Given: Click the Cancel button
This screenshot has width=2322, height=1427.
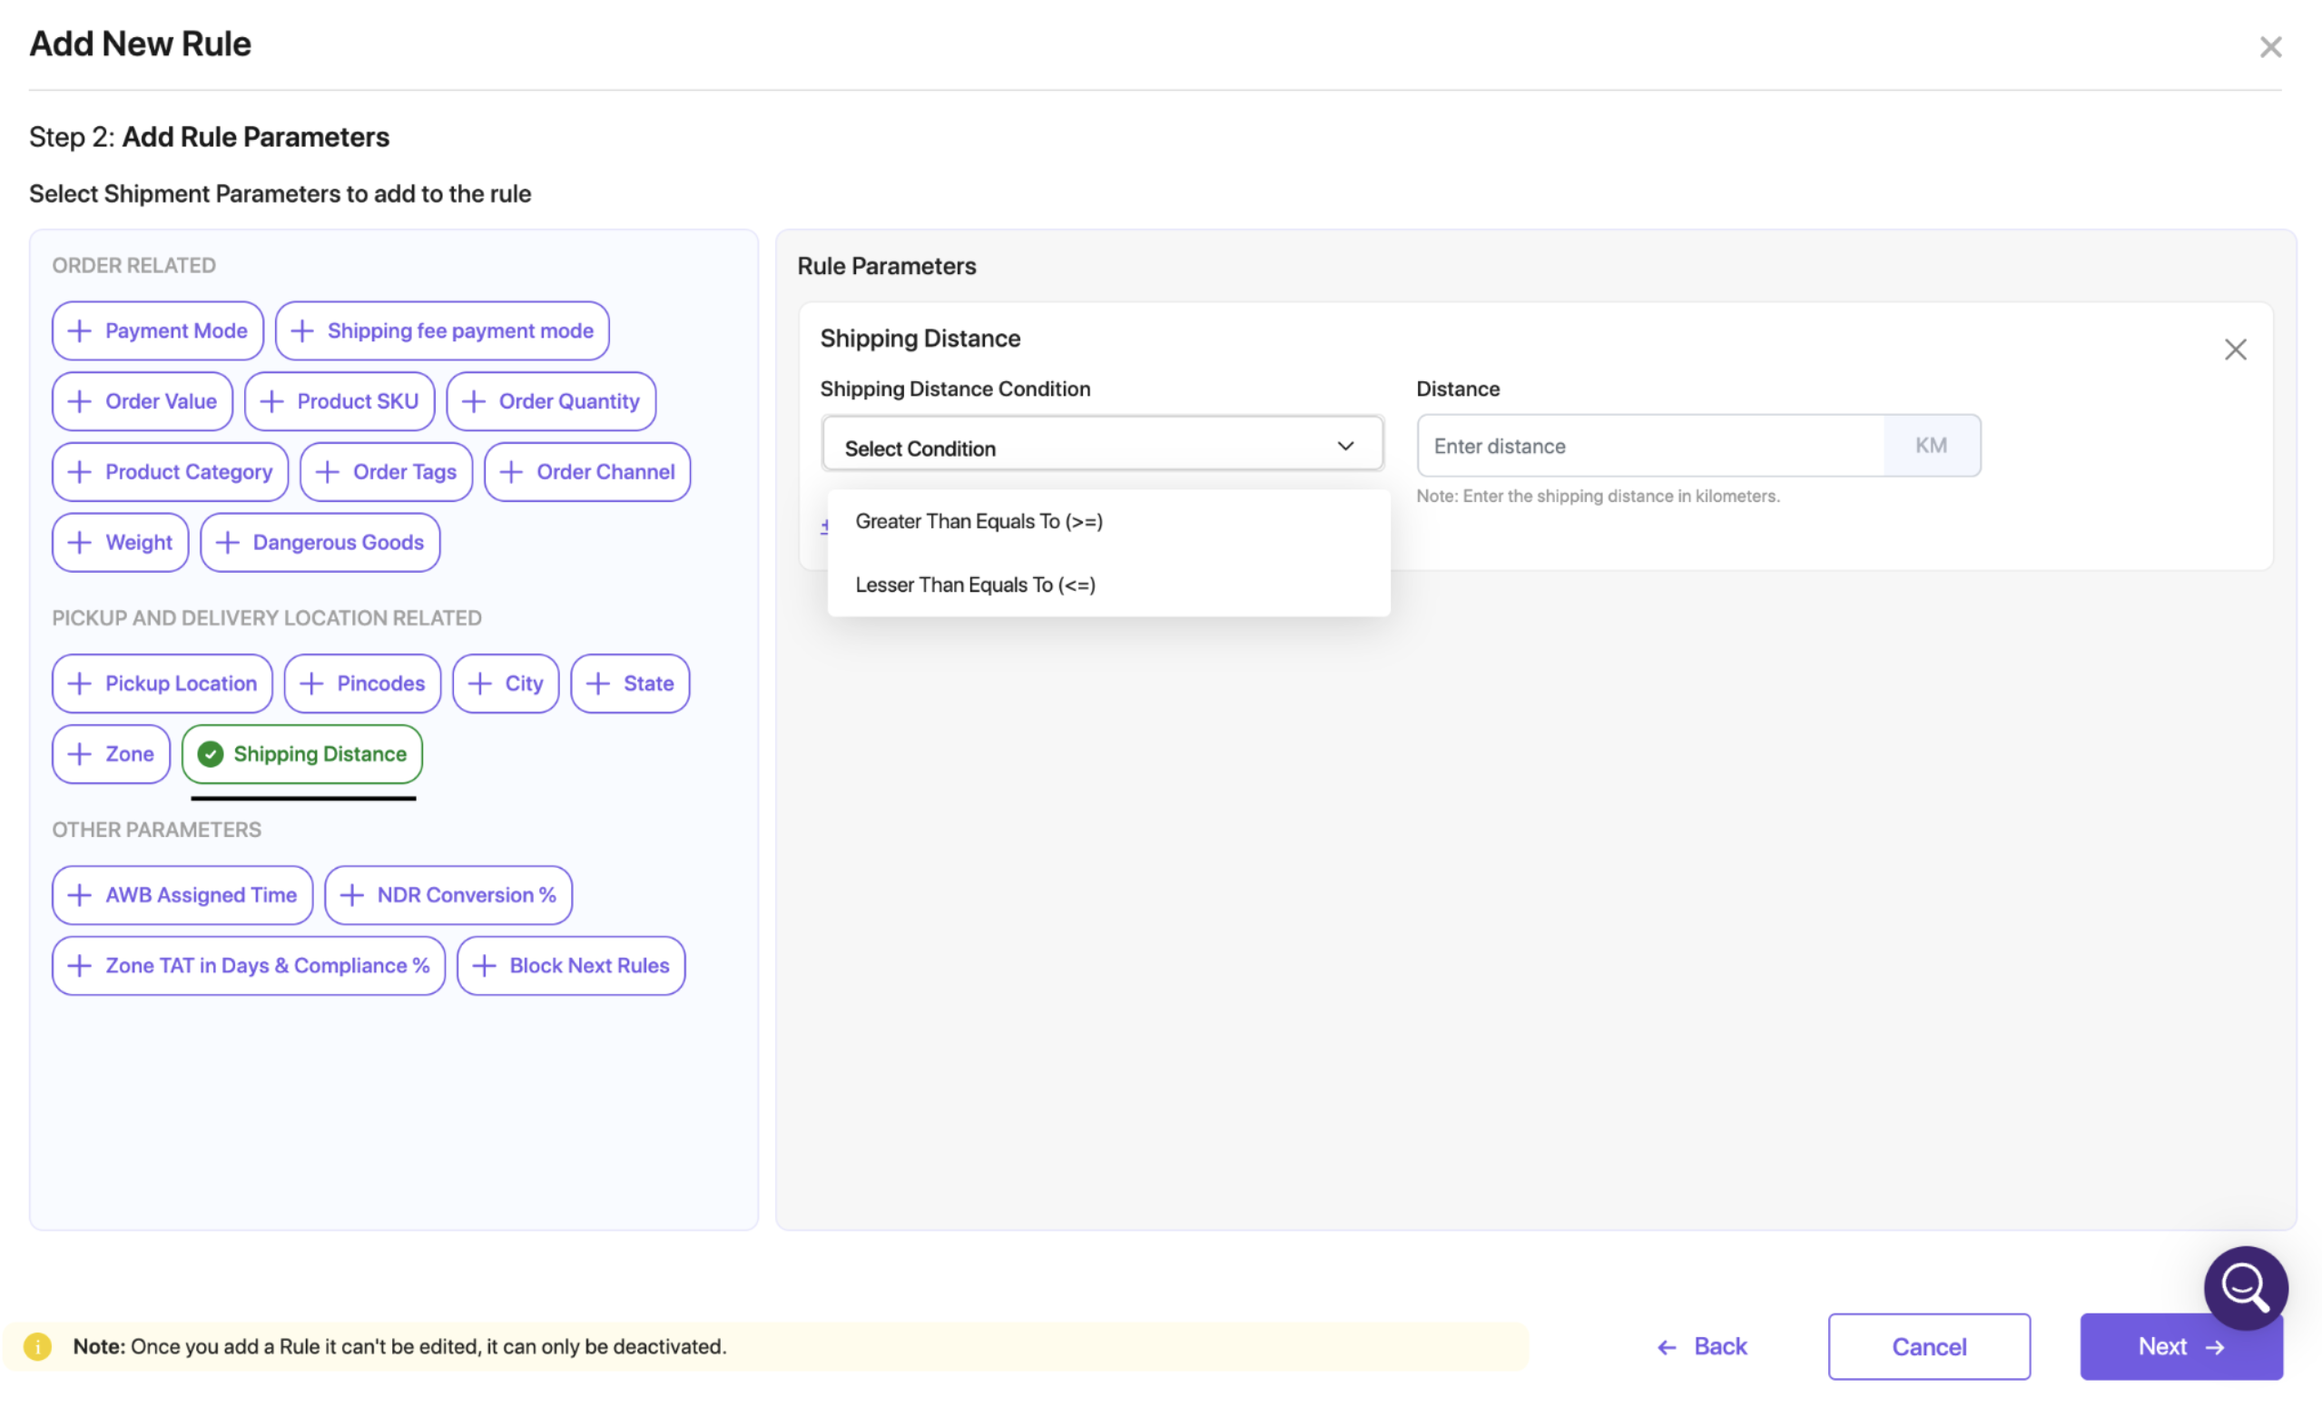Looking at the screenshot, I should [x=1928, y=1347].
